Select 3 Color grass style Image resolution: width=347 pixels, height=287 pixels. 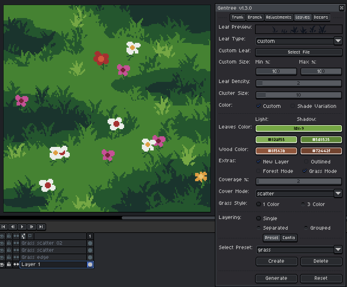pos(303,204)
